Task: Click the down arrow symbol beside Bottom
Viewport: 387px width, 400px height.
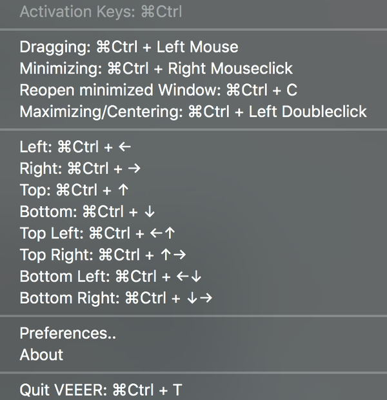Action: click(x=150, y=212)
